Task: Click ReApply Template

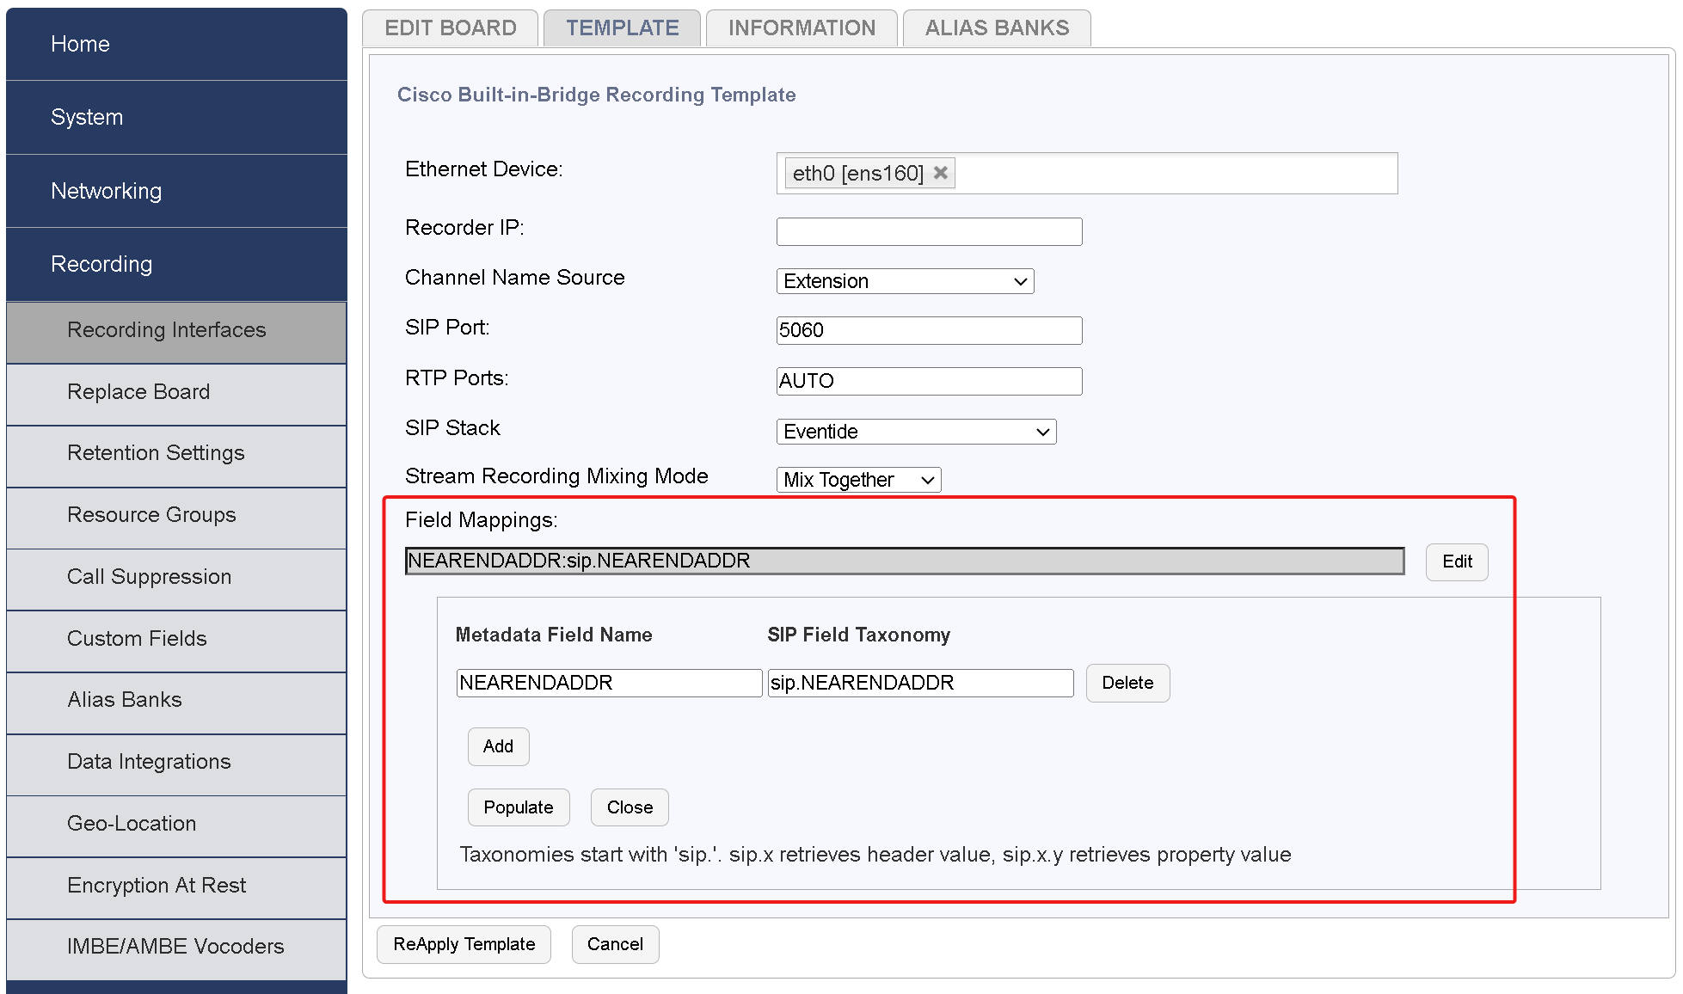Action: (x=464, y=943)
